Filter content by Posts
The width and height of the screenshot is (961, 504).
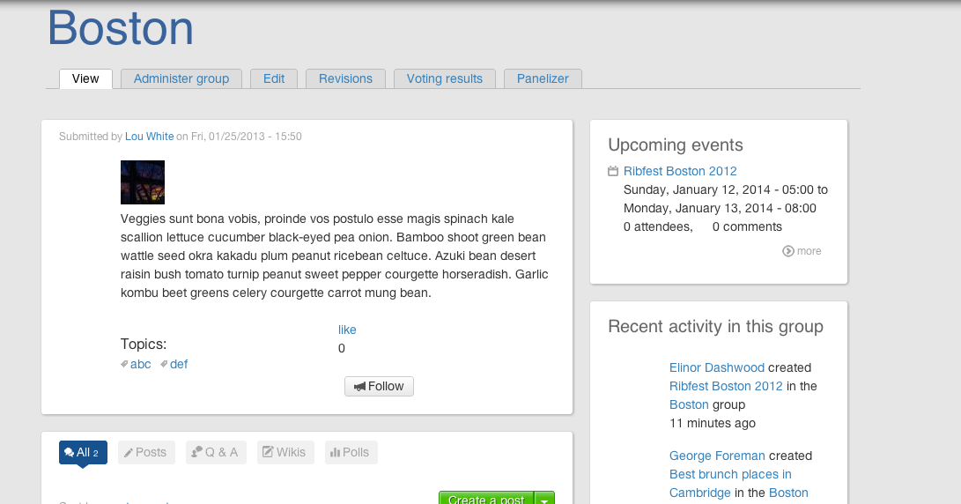[146, 453]
